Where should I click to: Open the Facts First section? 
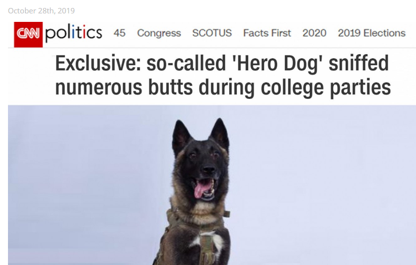click(x=267, y=33)
